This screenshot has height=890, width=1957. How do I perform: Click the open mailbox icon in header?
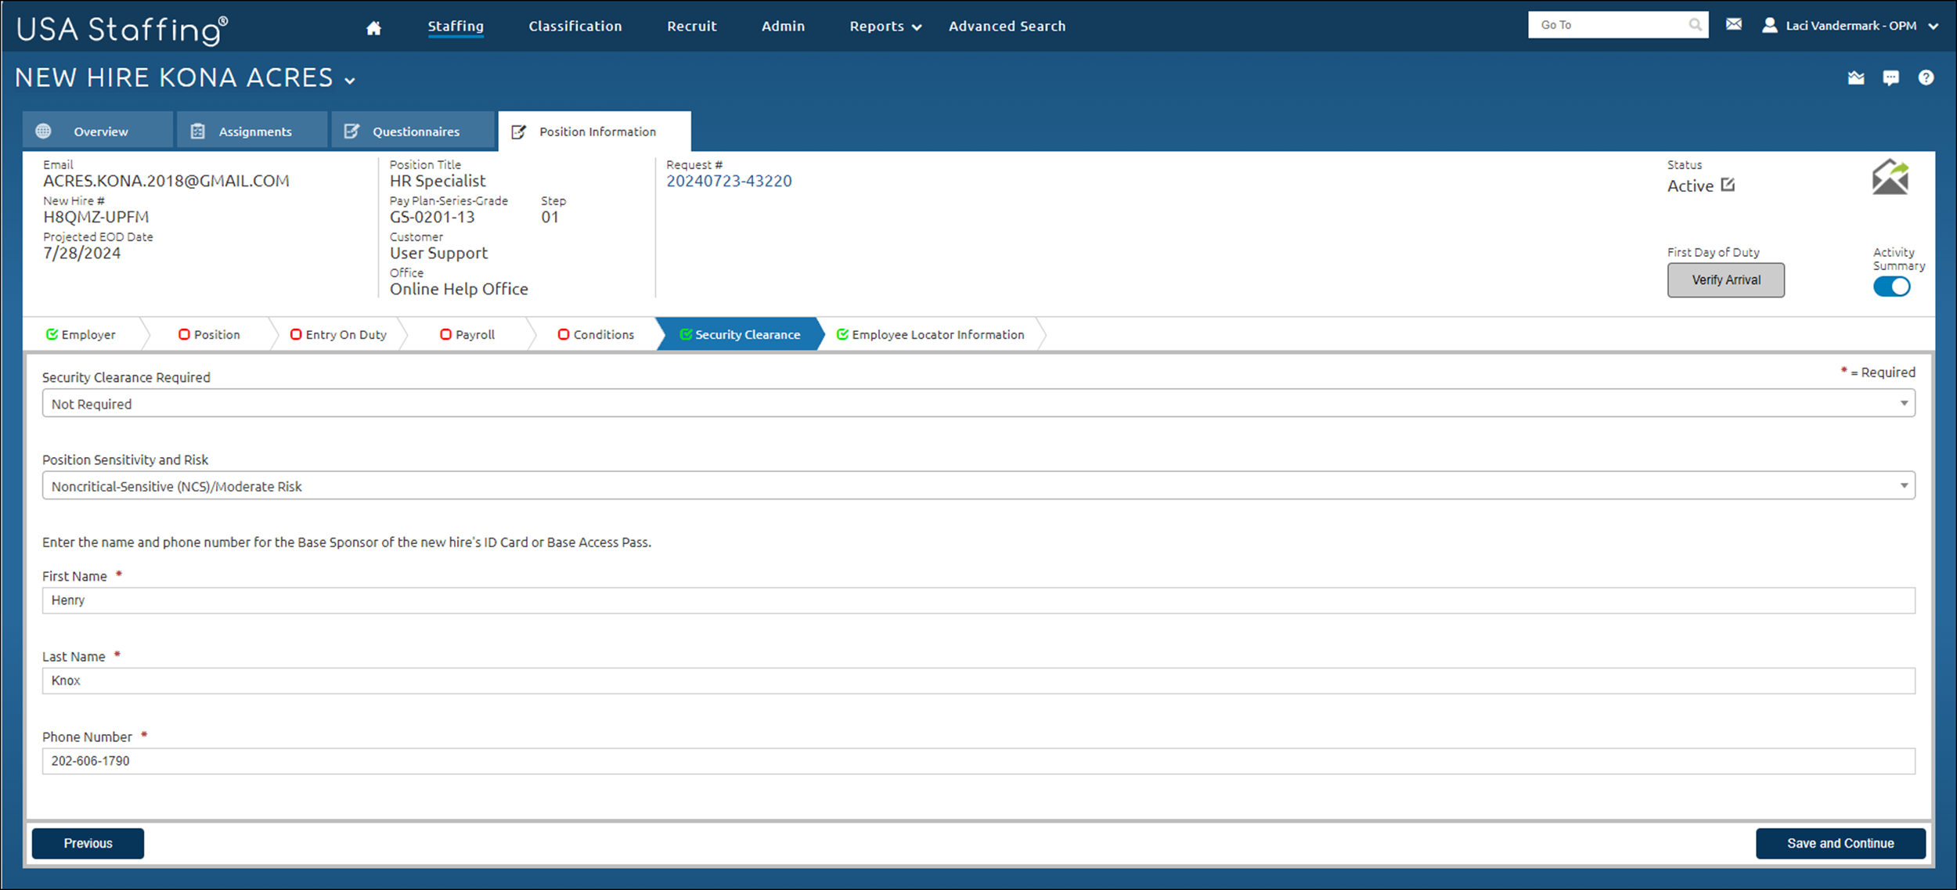pos(1856,77)
